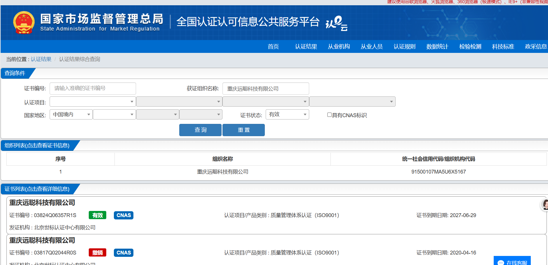548x265 pixels.
Task: Click credit code 91500107MA5U6X5167
Action: coord(439,172)
